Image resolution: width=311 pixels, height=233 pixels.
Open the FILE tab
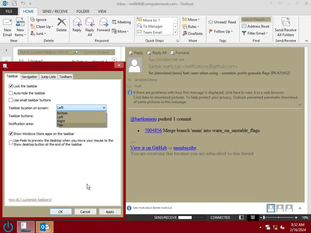pyautogui.click(x=9, y=11)
